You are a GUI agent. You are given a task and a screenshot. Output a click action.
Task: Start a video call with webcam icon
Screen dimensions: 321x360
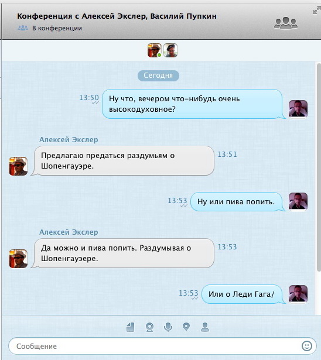(149, 327)
